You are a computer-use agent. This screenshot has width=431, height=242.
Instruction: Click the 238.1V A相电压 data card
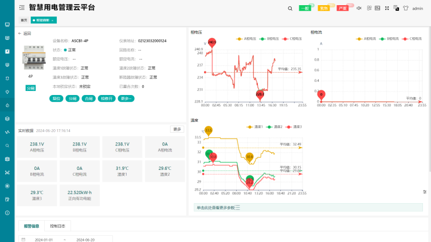(x=37, y=147)
